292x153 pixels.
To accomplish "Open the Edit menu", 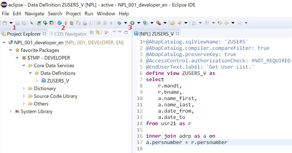I will click(17, 14).
